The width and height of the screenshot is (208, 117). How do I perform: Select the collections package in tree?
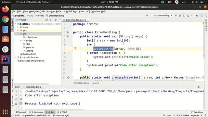point(31,37)
